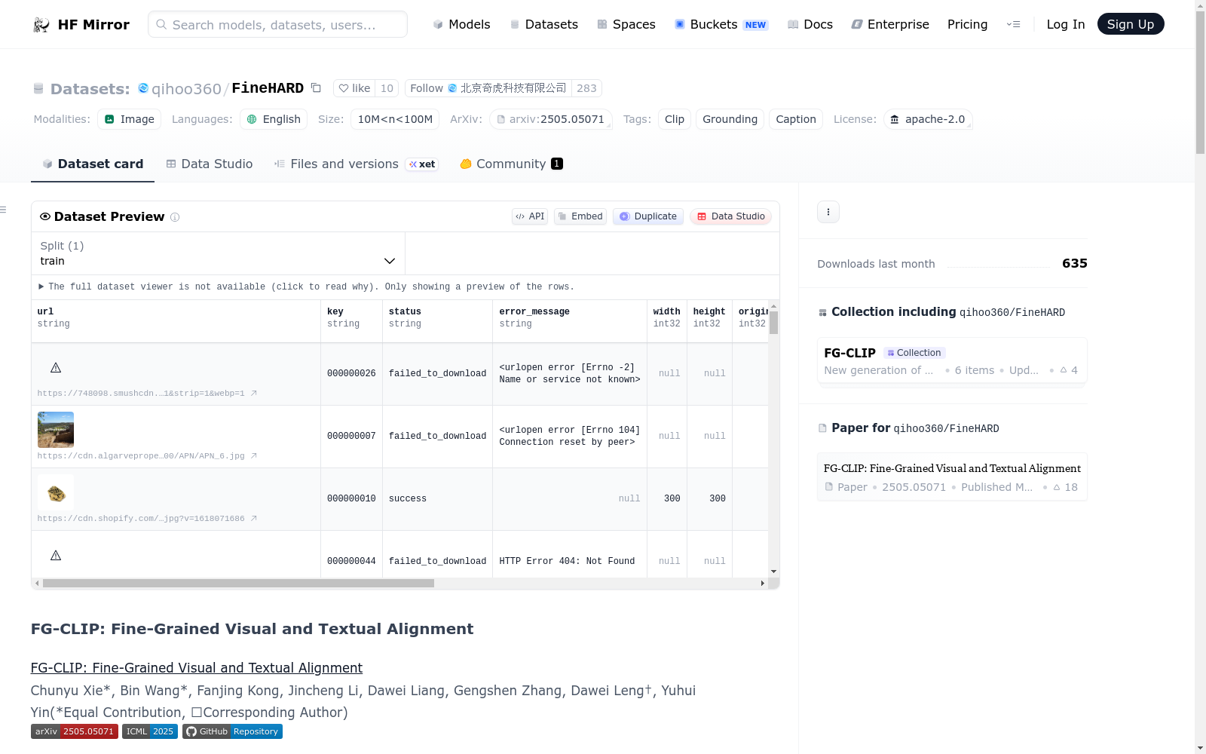Open the Models menu

[461, 24]
